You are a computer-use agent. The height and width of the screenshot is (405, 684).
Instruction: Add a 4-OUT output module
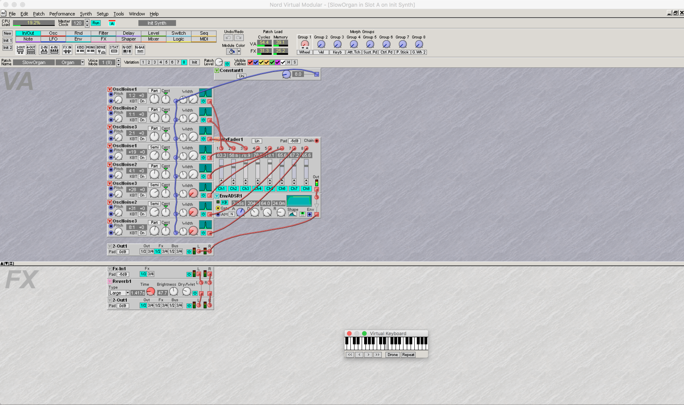[31, 50]
